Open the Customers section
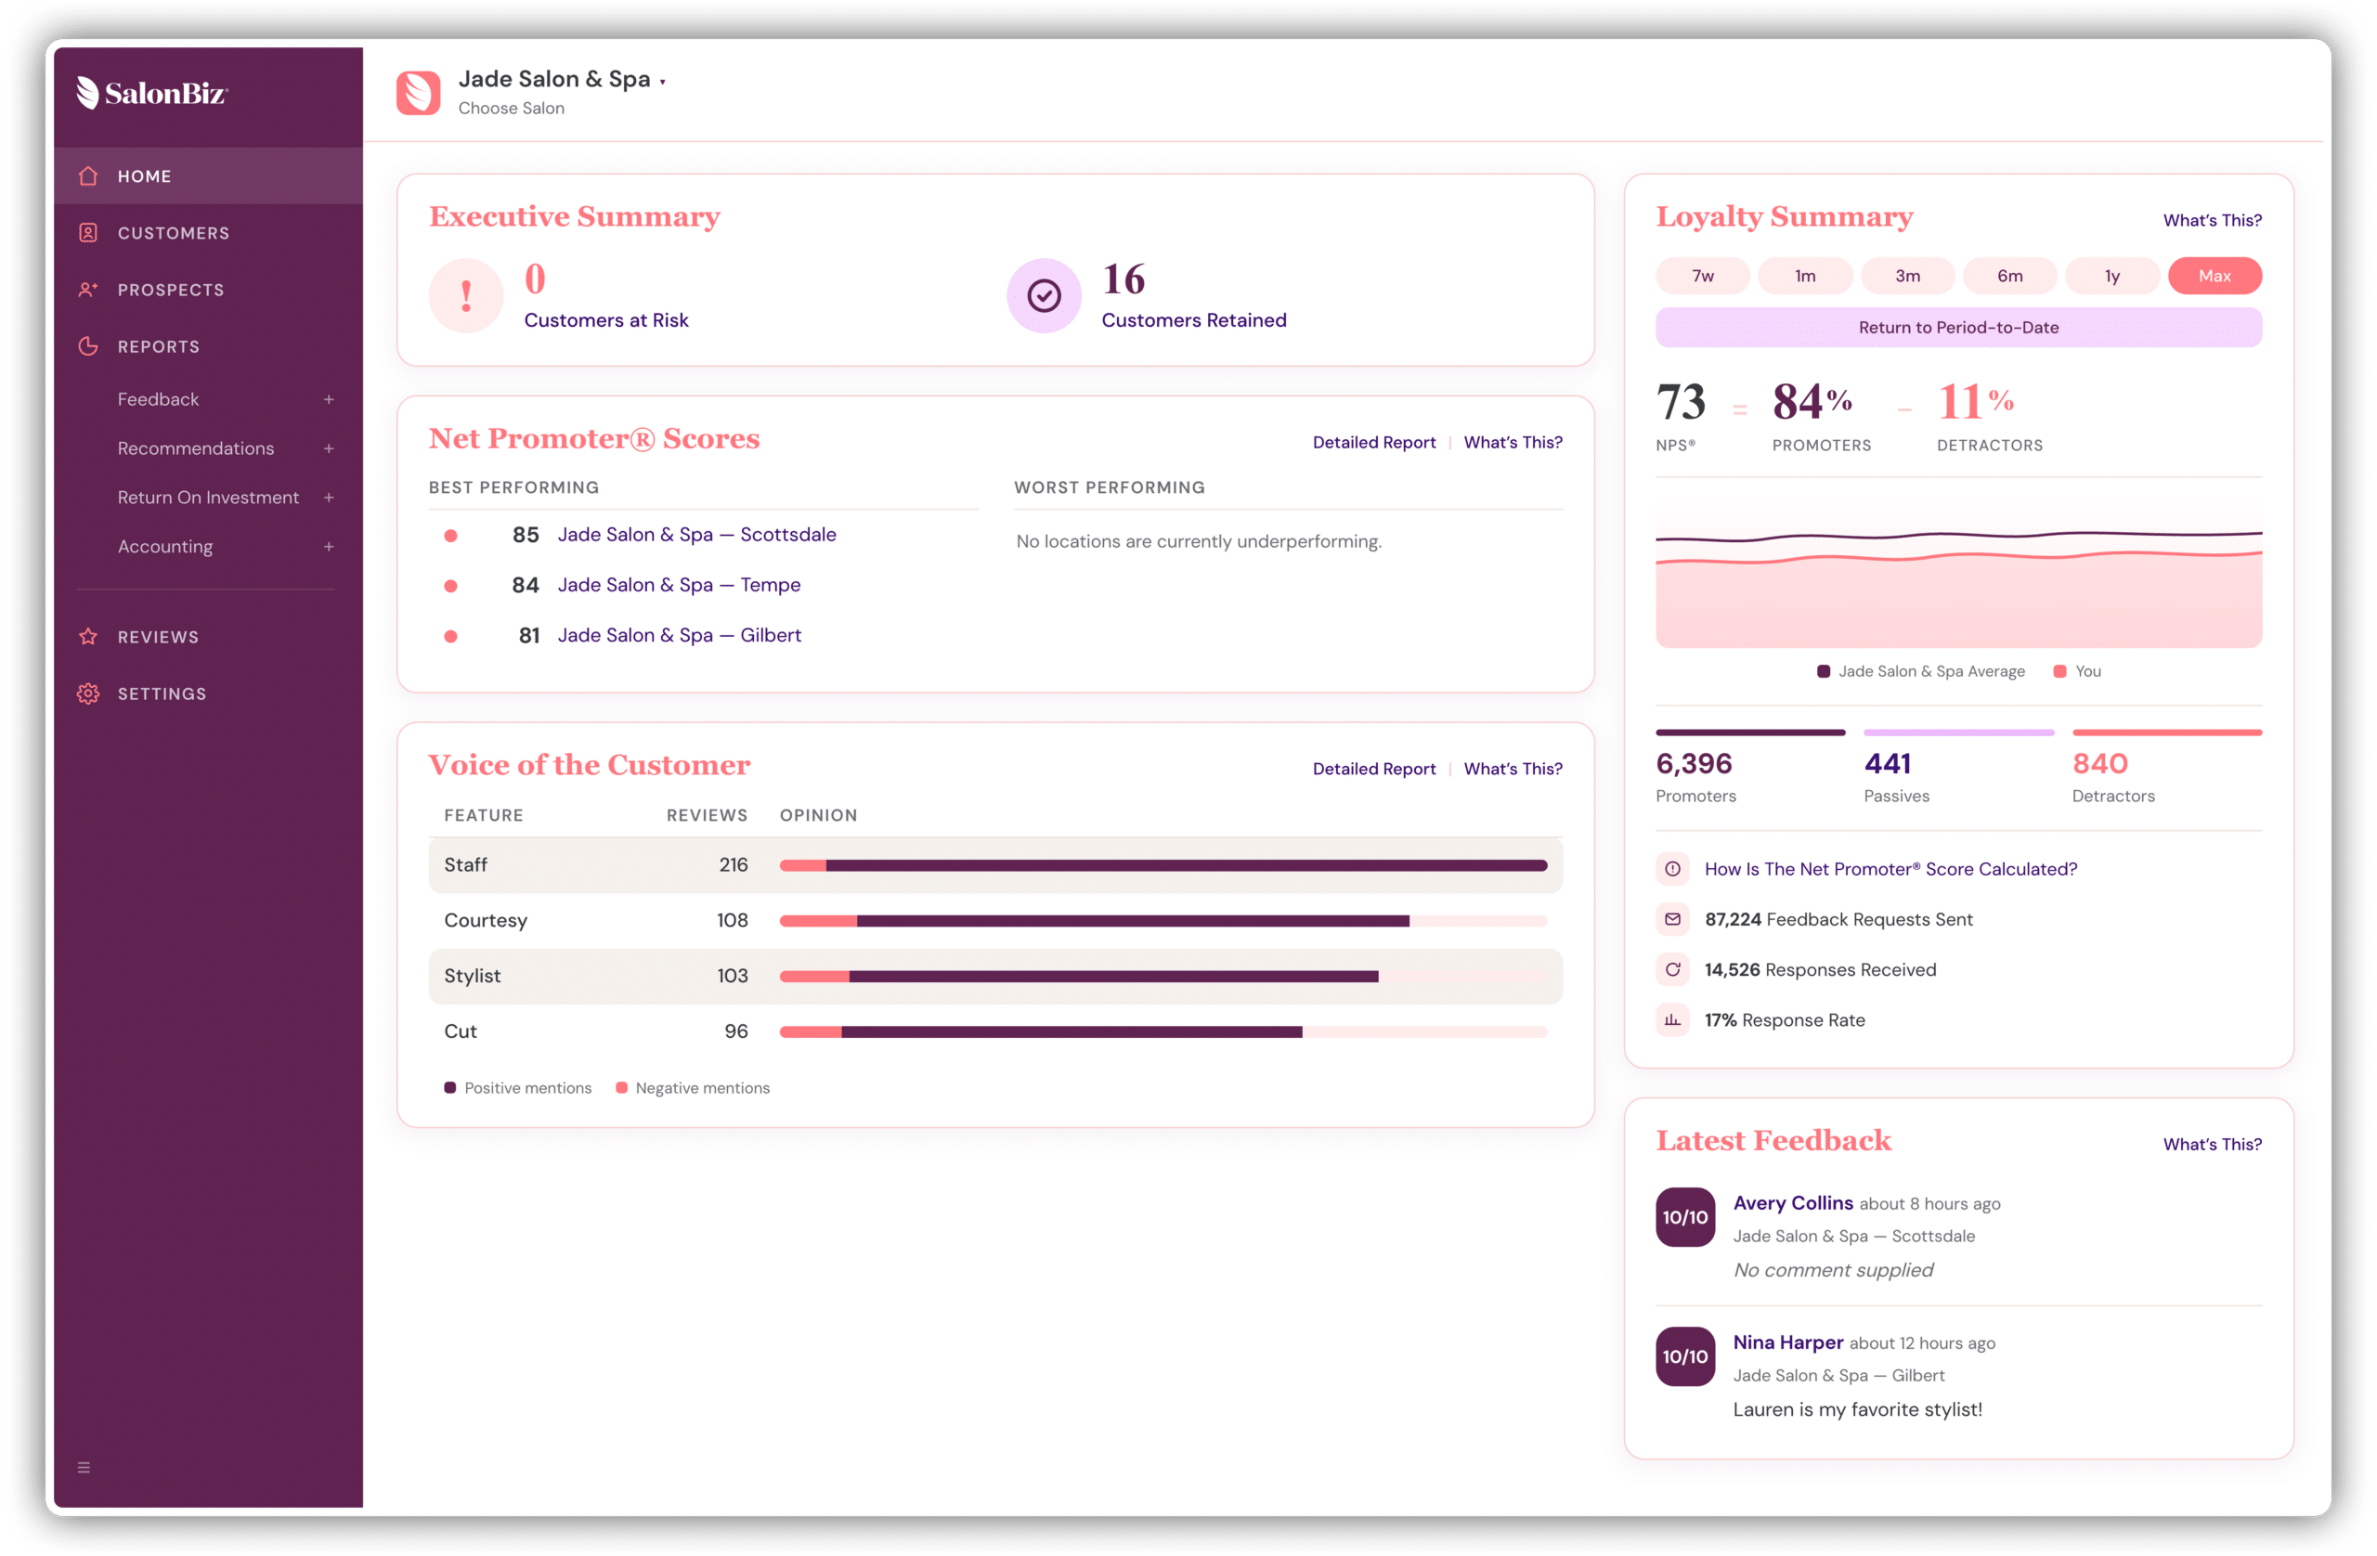The width and height of the screenshot is (2377, 1556). pos(208,233)
